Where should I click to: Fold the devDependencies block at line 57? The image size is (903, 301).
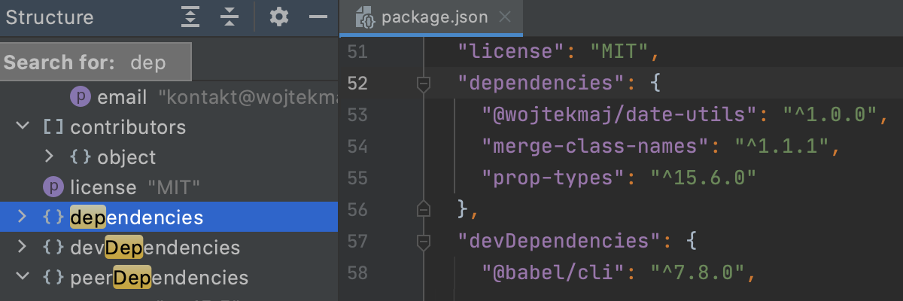pos(423,242)
